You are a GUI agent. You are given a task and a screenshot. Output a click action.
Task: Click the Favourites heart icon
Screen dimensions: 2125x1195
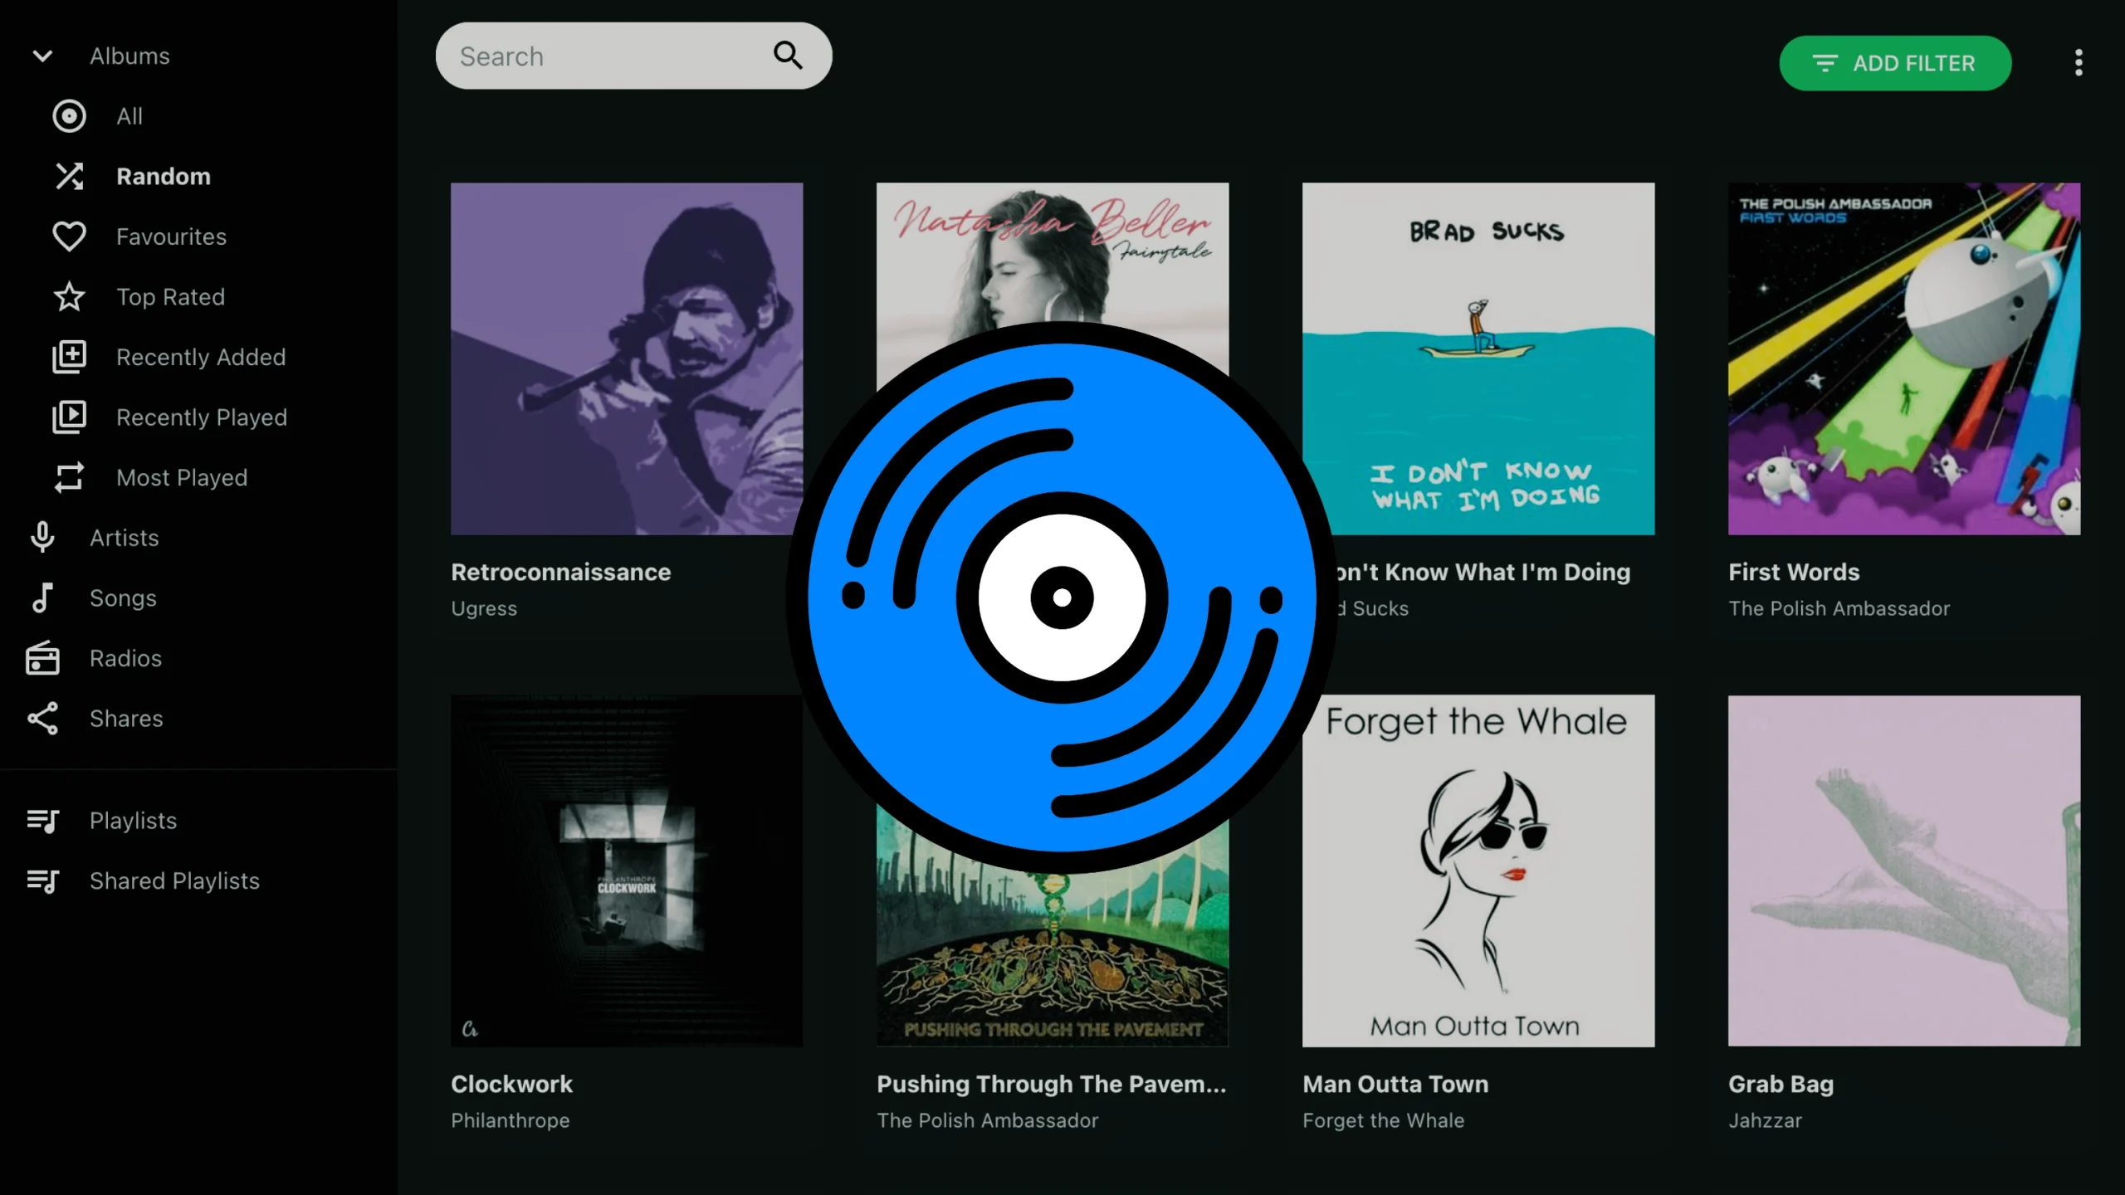click(x=69, y=237)
